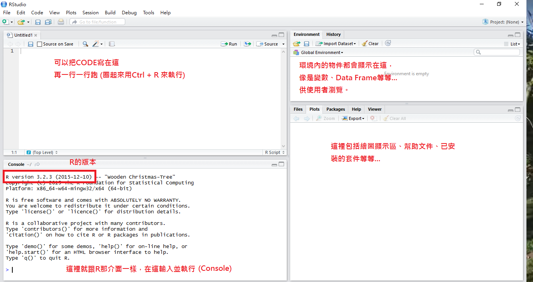Viewport: 533px width, 282px height.
Task: Click the Source button
Action: click(267, 44)
